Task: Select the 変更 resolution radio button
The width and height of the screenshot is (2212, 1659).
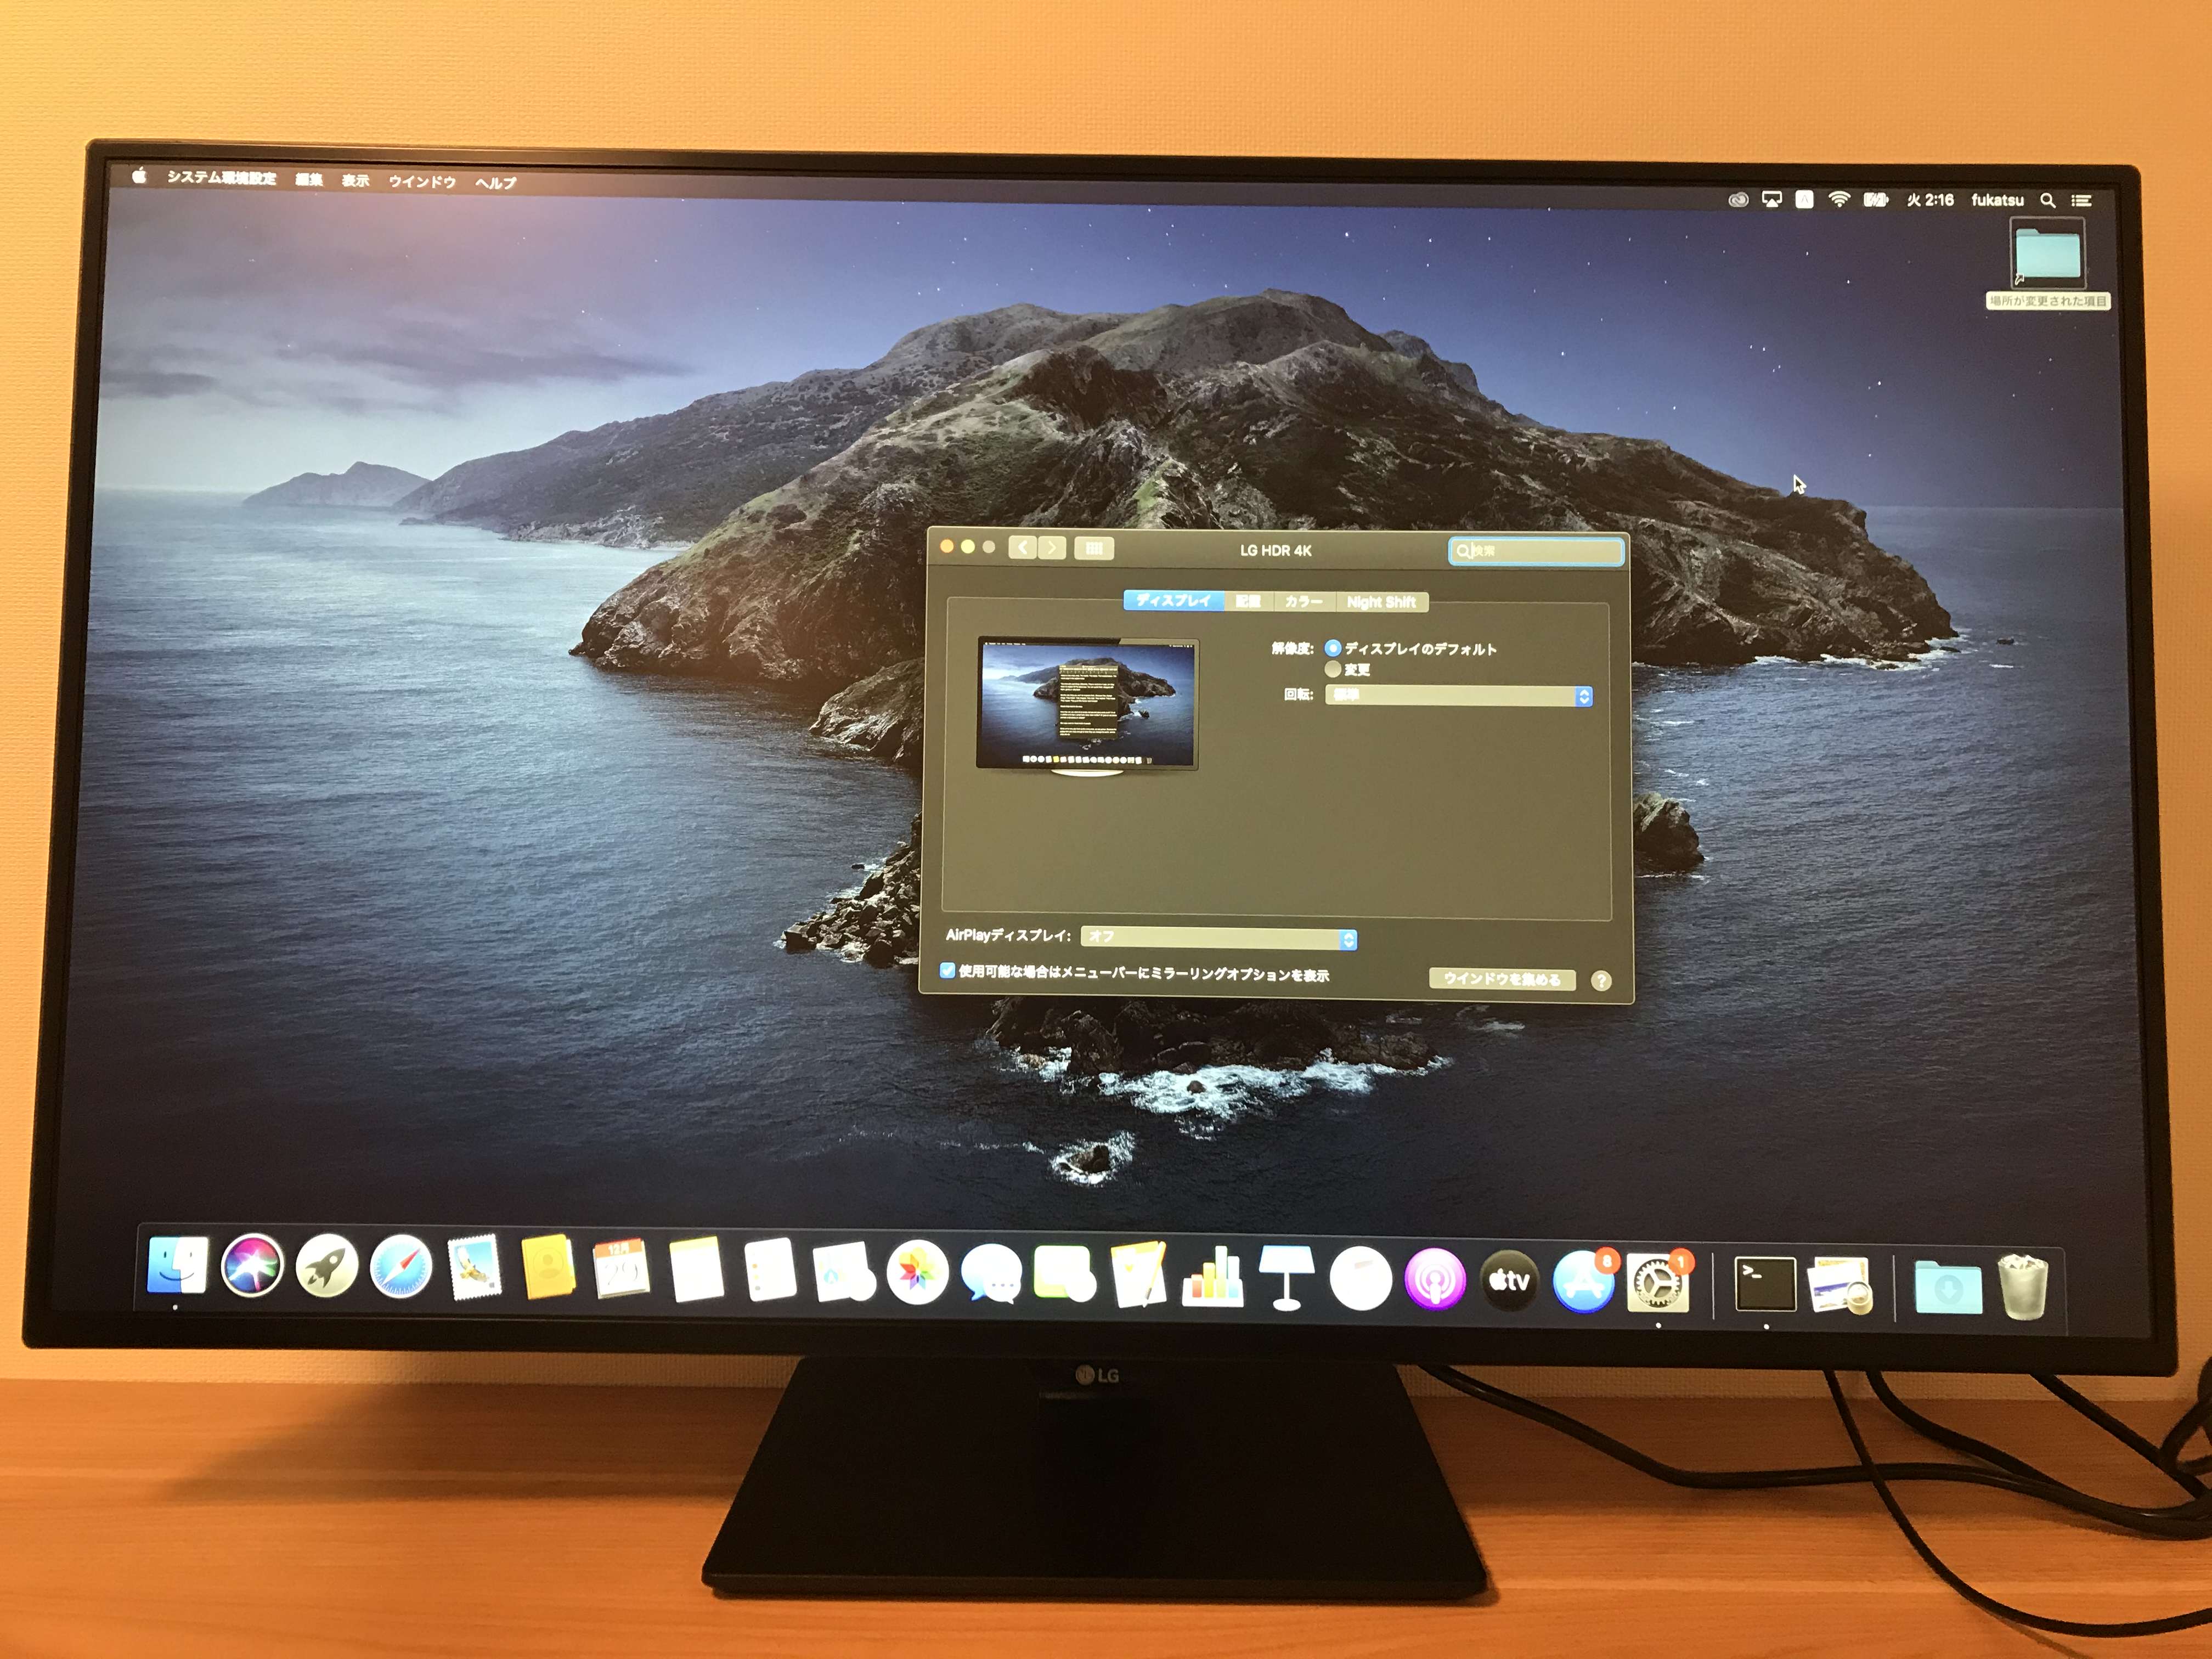Action: pyautogui.click(x=1332, y=669)
